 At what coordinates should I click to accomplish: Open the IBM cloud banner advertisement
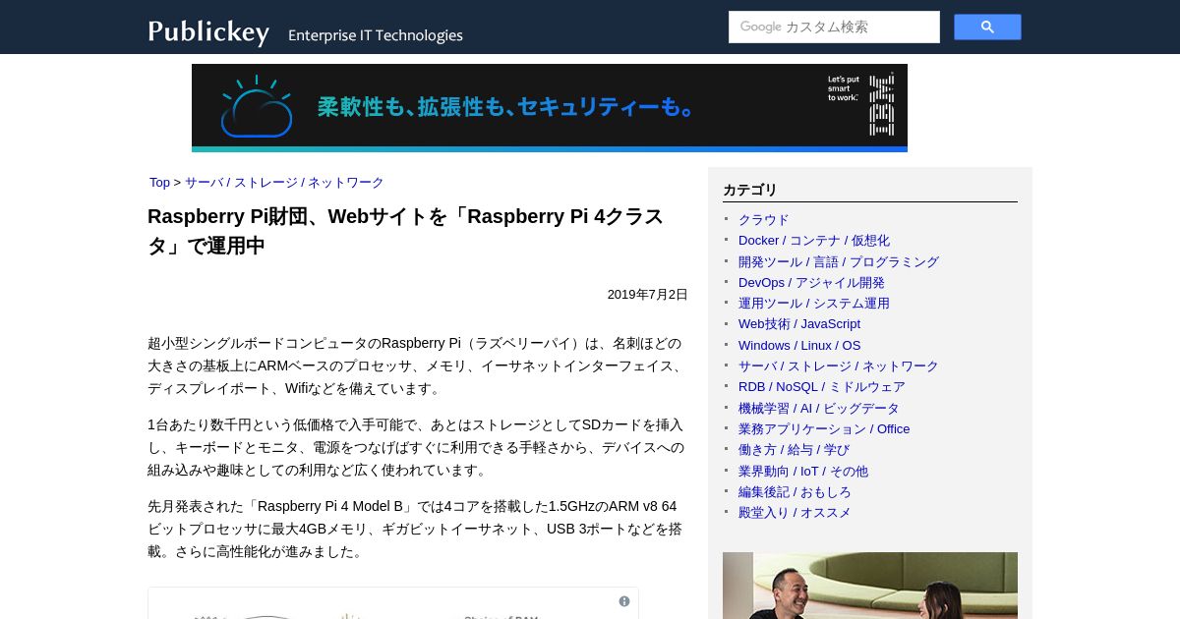[550, 108]
